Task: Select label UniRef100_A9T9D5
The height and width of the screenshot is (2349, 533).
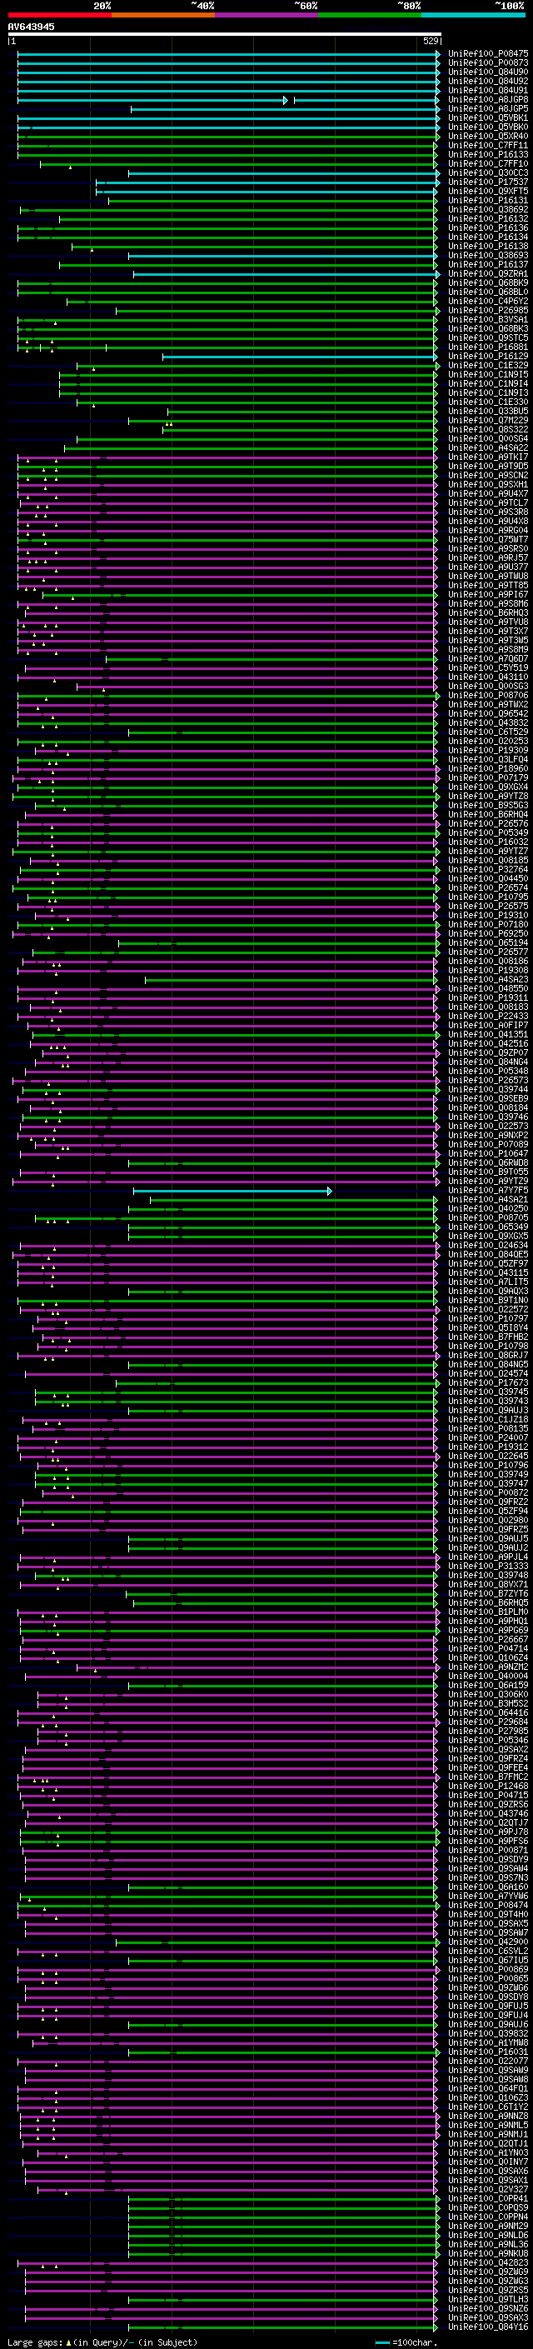Action: point(488,466)
